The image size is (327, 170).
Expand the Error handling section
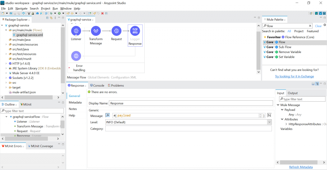69,68
